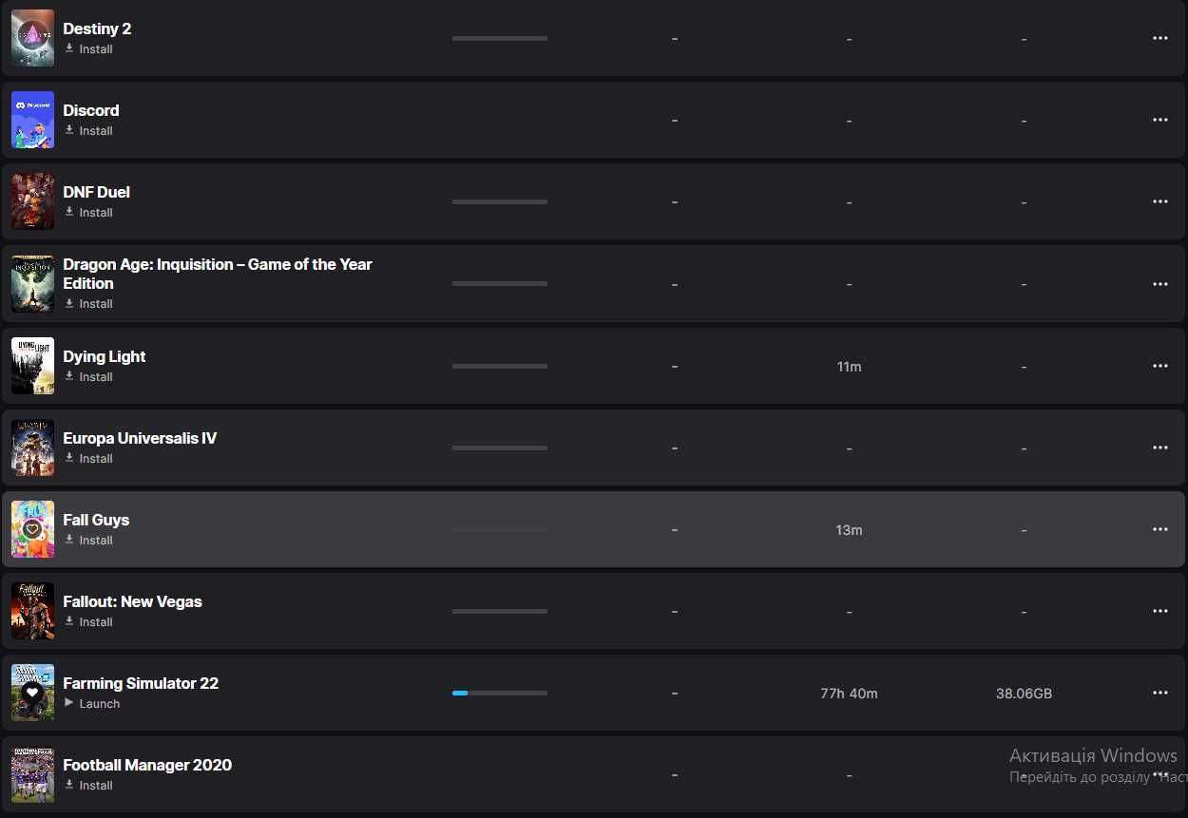The height and width of the screenshot is (818, 1188).
Task: Click the install download icon for DNF Duel
Action: click(69, 212)
